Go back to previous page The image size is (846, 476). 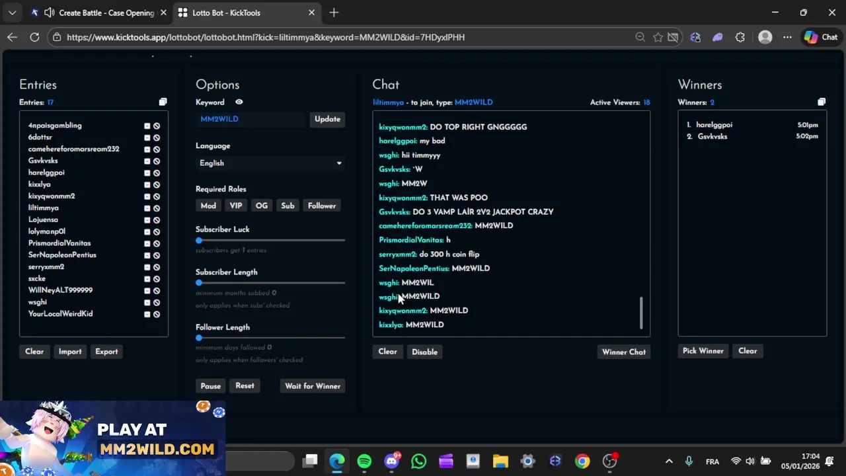(x=12, y=37)
